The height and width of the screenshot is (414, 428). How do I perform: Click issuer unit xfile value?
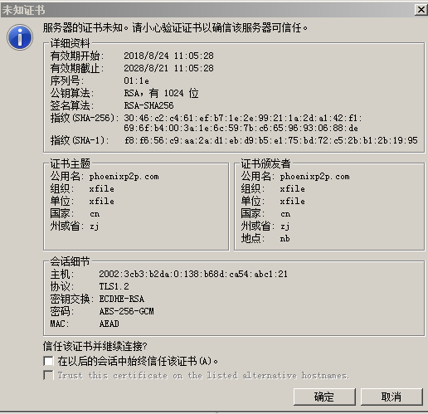(x=292, y=202)
